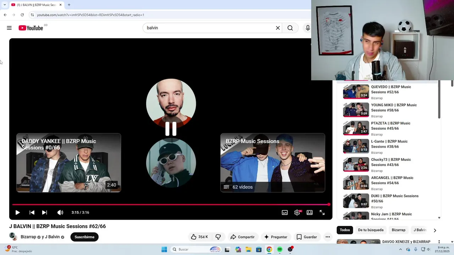The height and width of the screenshot is (255, 454).
Task: Mute the video via speaker icon
Action: point(60,212)
